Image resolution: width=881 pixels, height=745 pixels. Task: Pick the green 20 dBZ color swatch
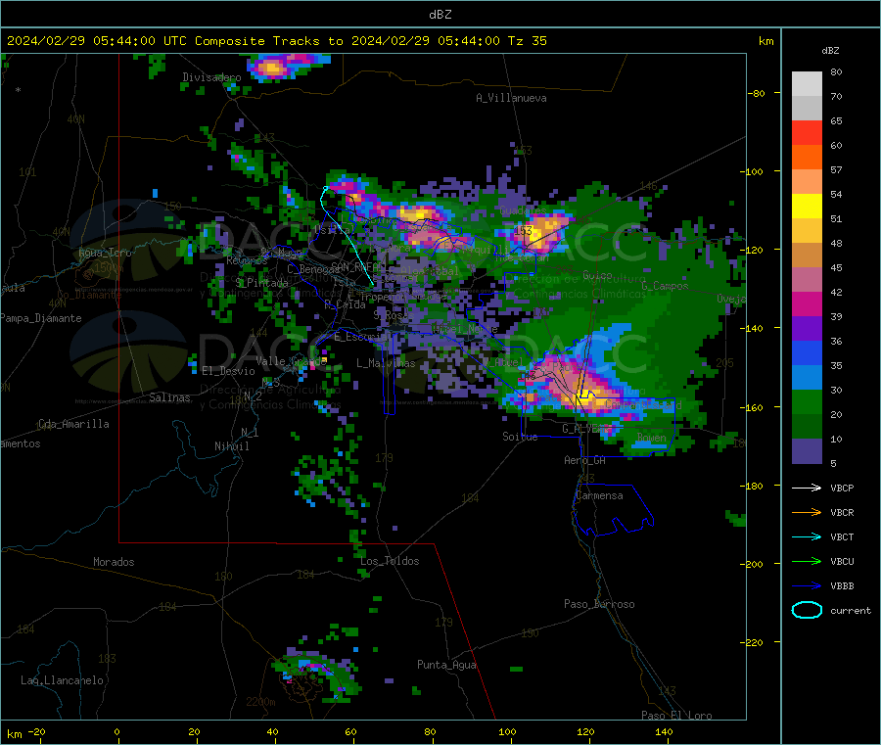pyautogui.click(x=807, y=402)
